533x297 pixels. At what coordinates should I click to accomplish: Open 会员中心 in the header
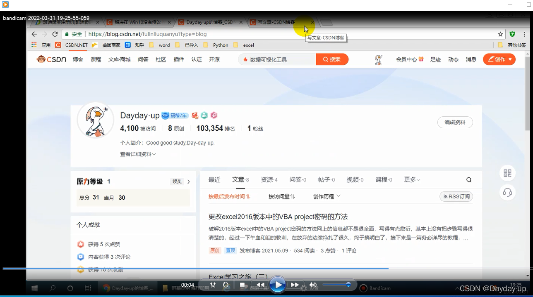(x=410, y=59)
